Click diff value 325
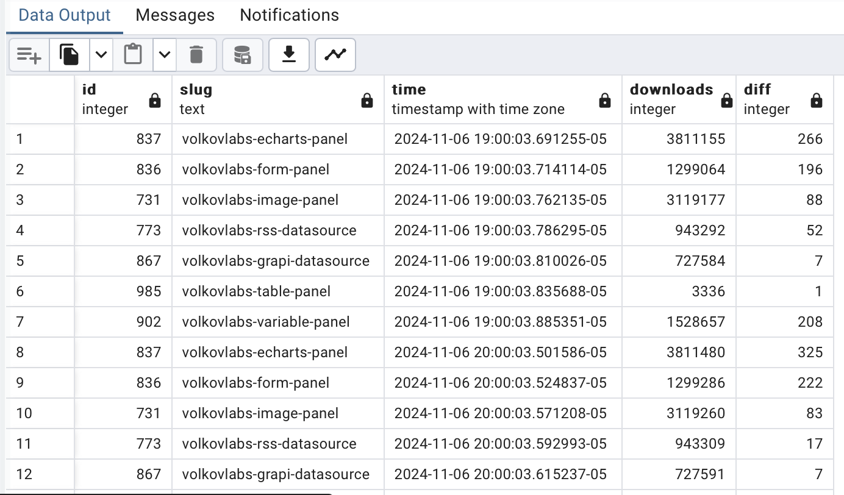Image resolution: width=844 pixels, height=495 pixels. coord(784,352)
